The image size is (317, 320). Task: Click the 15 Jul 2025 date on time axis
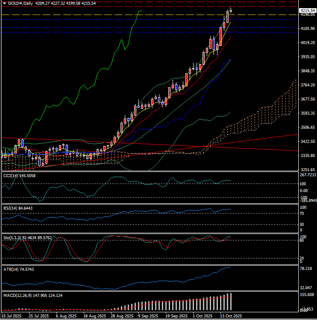click(12, 316)
